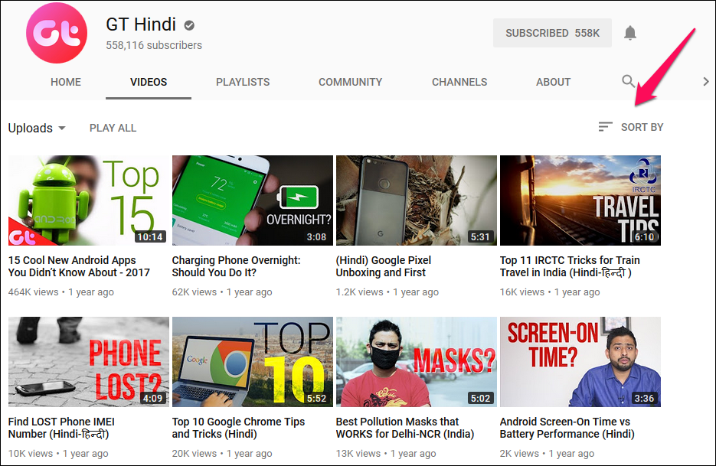Viewport: 716px width, 466px height.
Task: Click the 15 Cool Android Apps thumbnail
Action: point(88,200)
